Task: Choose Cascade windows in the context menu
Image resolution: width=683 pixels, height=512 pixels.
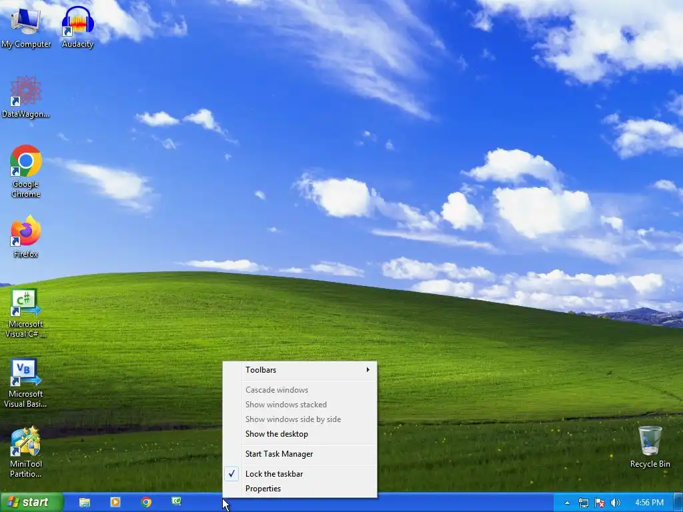Action: pos(299,389)
